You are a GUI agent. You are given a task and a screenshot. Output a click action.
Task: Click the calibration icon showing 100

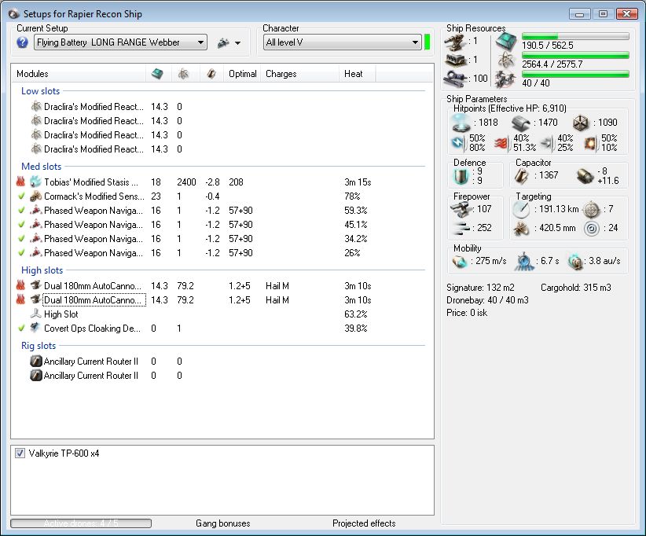pyautogui.click(x=456, y=79)
